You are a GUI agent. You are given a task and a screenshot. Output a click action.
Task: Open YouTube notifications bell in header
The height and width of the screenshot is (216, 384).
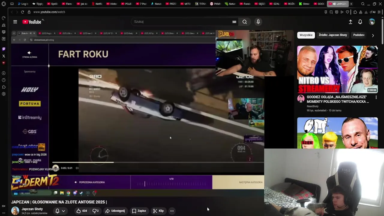[x=360, y=22]
